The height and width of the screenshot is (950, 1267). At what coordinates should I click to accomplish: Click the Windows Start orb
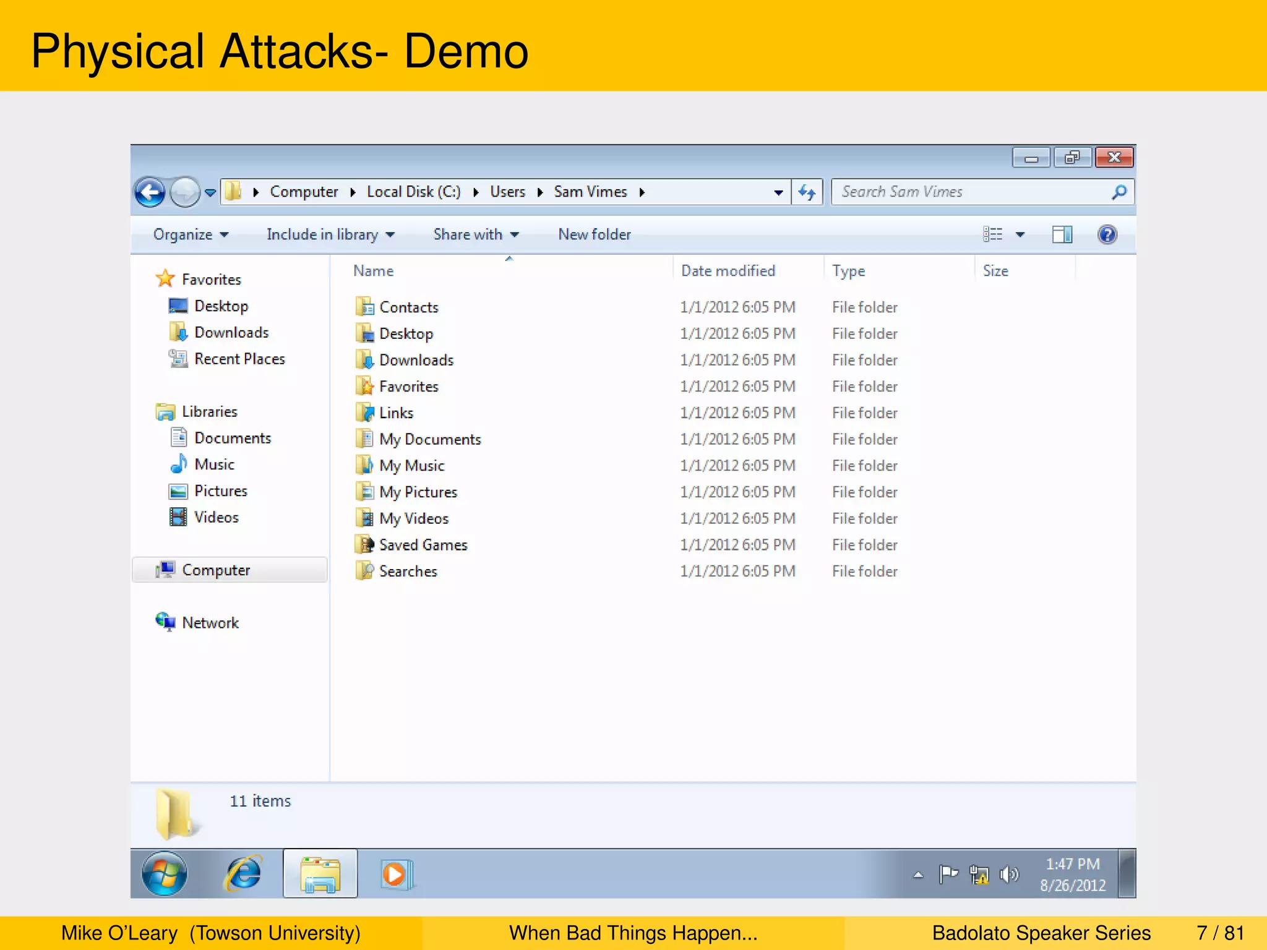[165, 874]
